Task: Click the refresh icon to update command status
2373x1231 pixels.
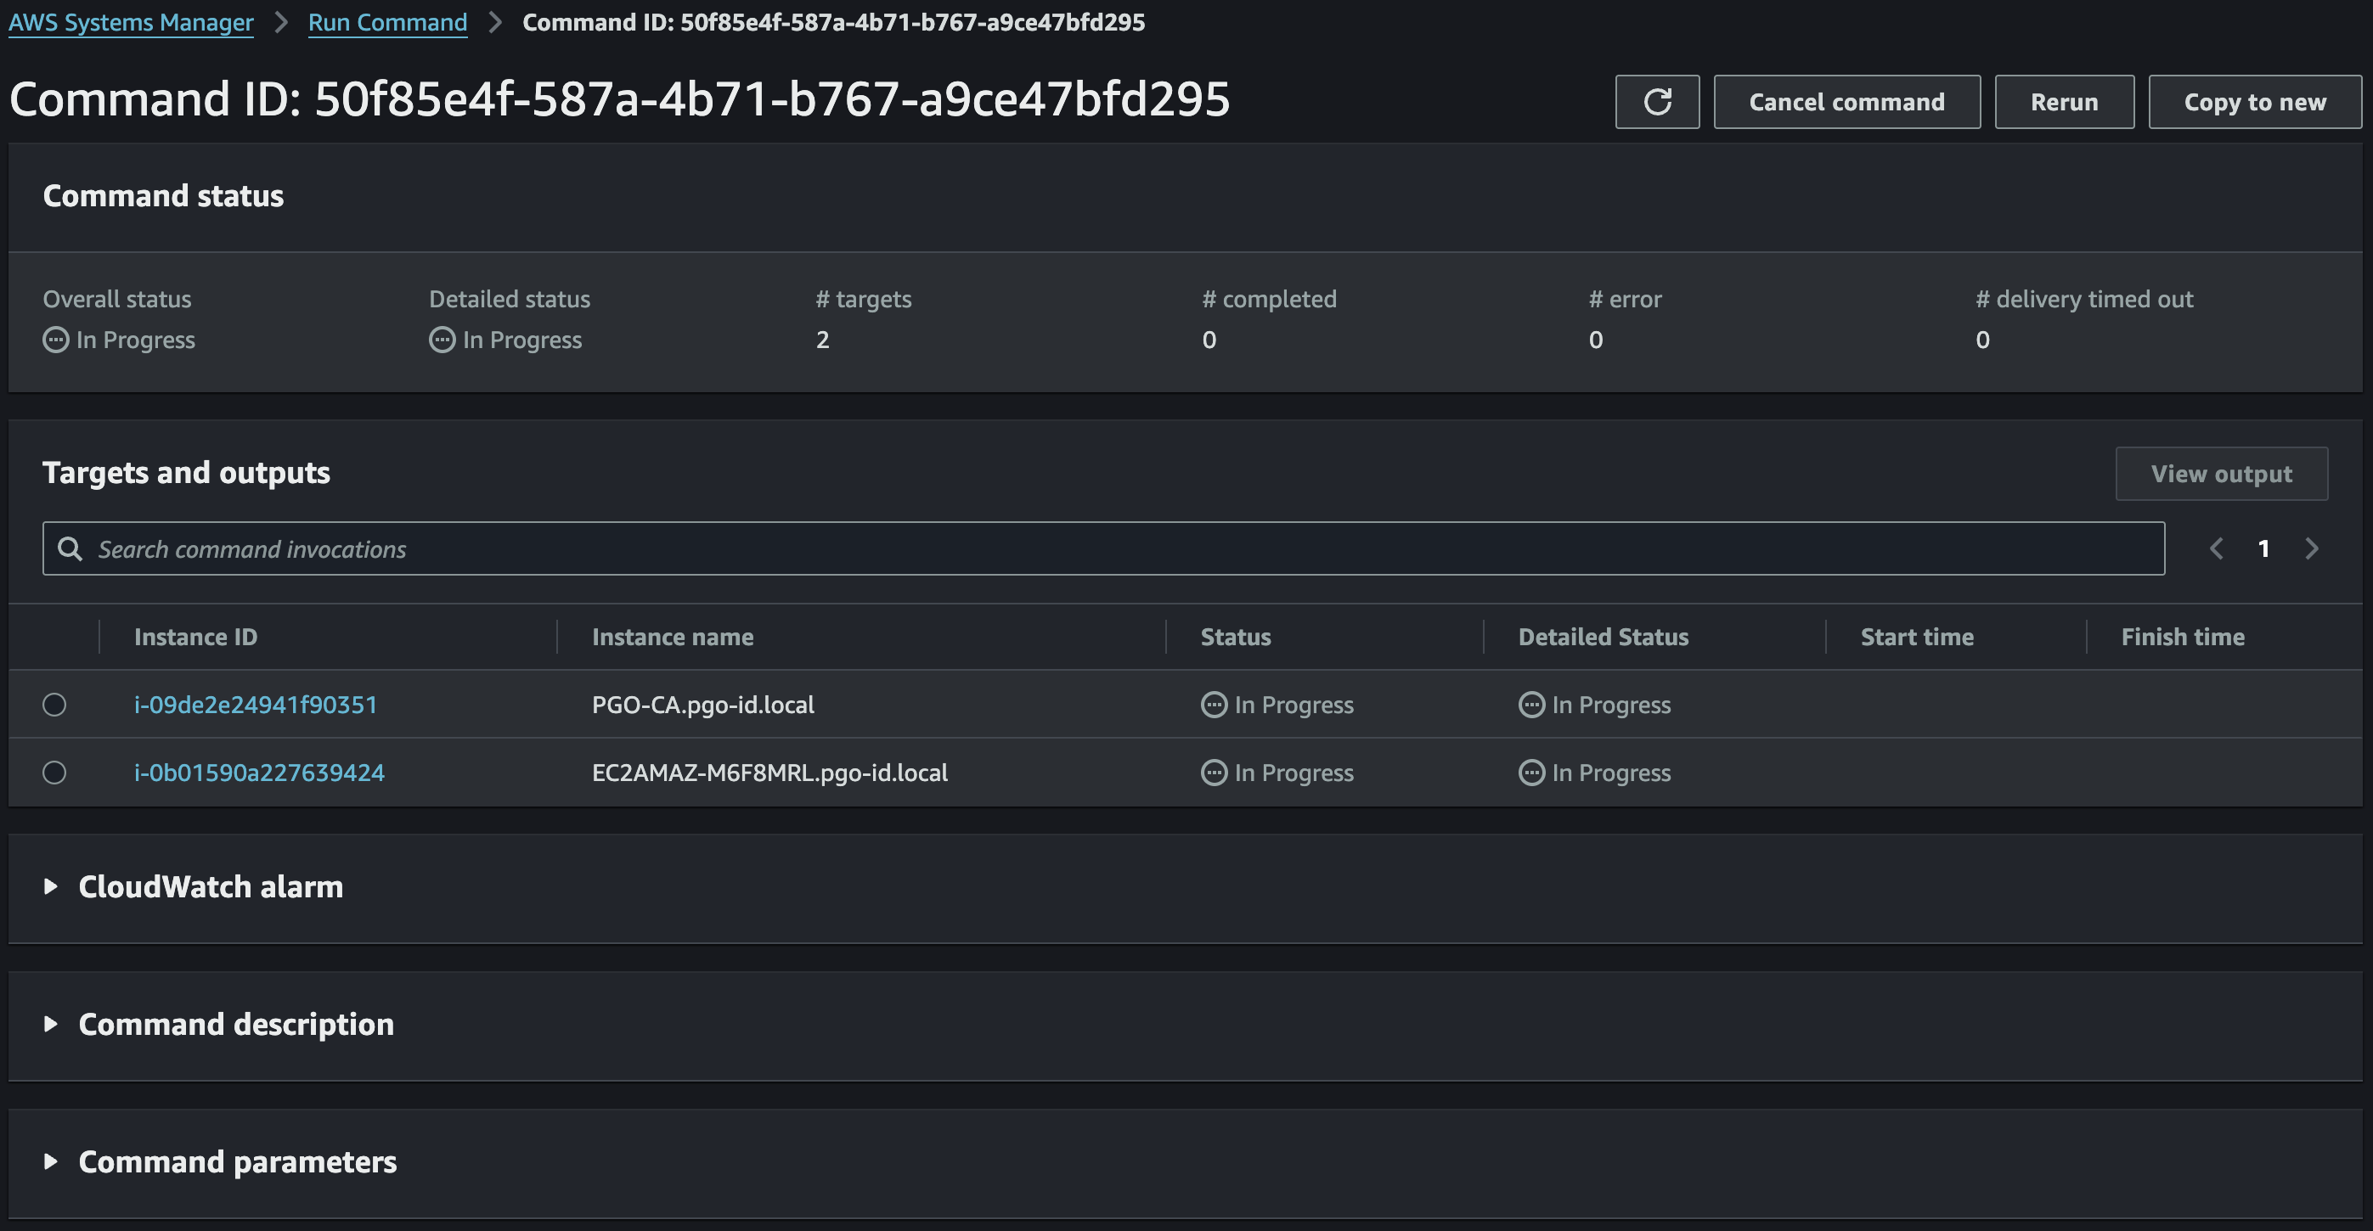Action: pos(1657,101)
